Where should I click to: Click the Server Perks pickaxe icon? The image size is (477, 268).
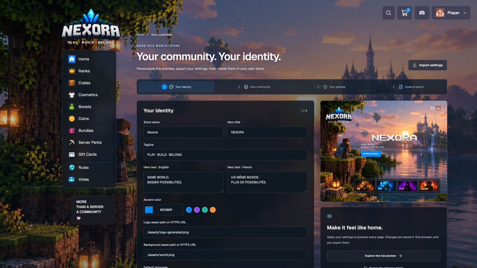72,142
